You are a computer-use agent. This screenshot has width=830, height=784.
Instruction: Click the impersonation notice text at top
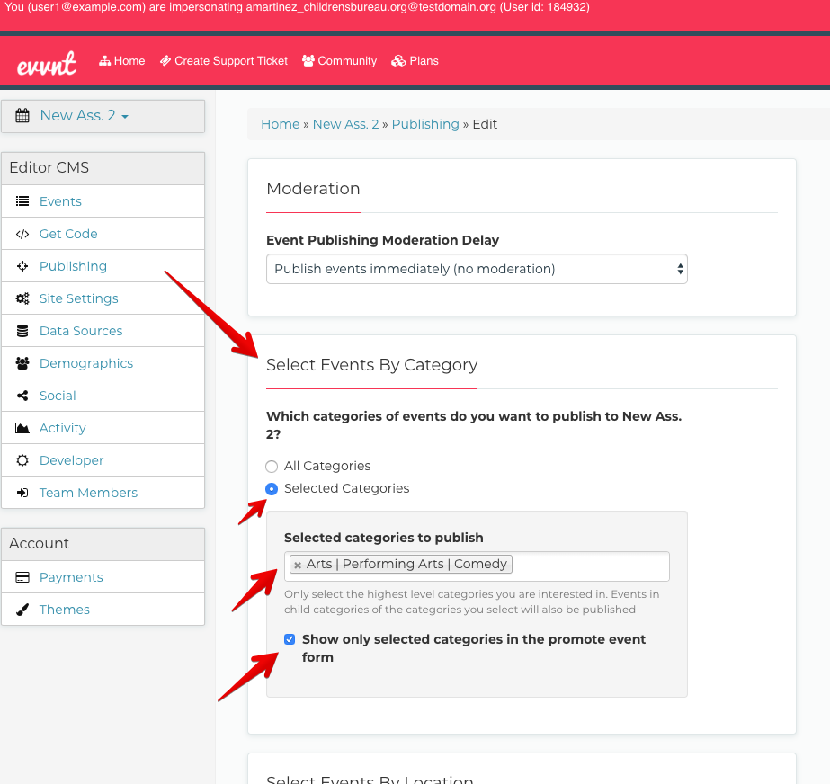(x=297, y=7)
